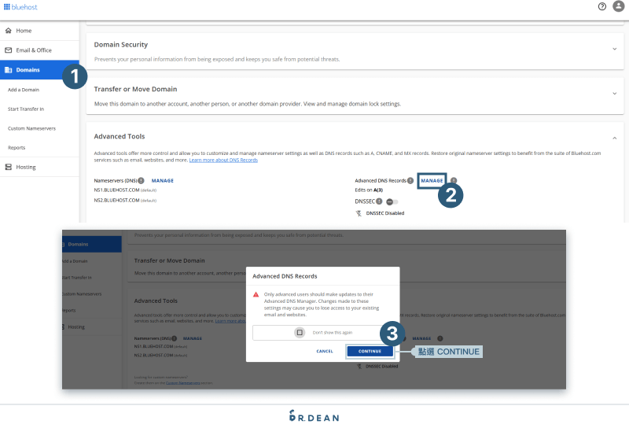629x428 pixels.
Task: Click info icon beside Advanced DNS Records label
Action: [x=410, y=181]
